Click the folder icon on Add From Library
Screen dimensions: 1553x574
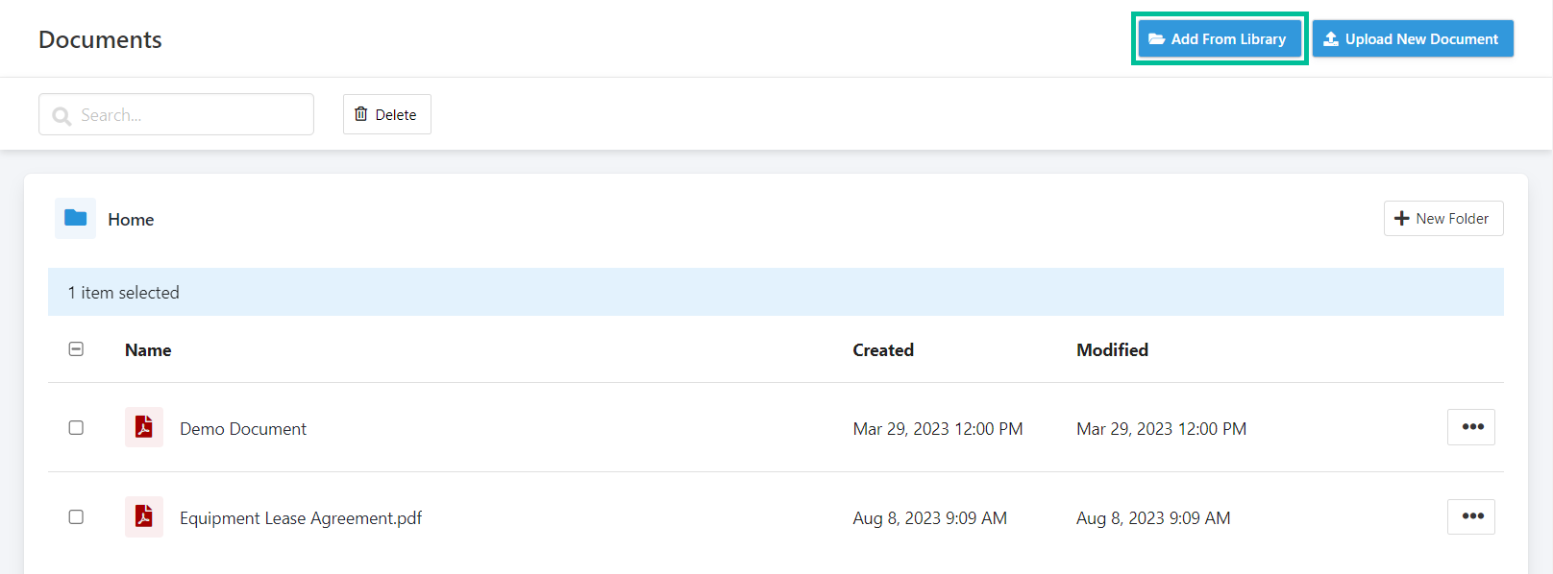1158,38
